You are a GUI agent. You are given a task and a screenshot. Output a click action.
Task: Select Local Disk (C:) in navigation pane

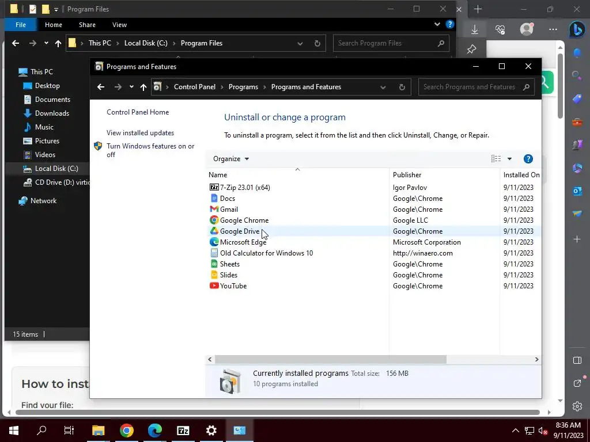point(56,169)
